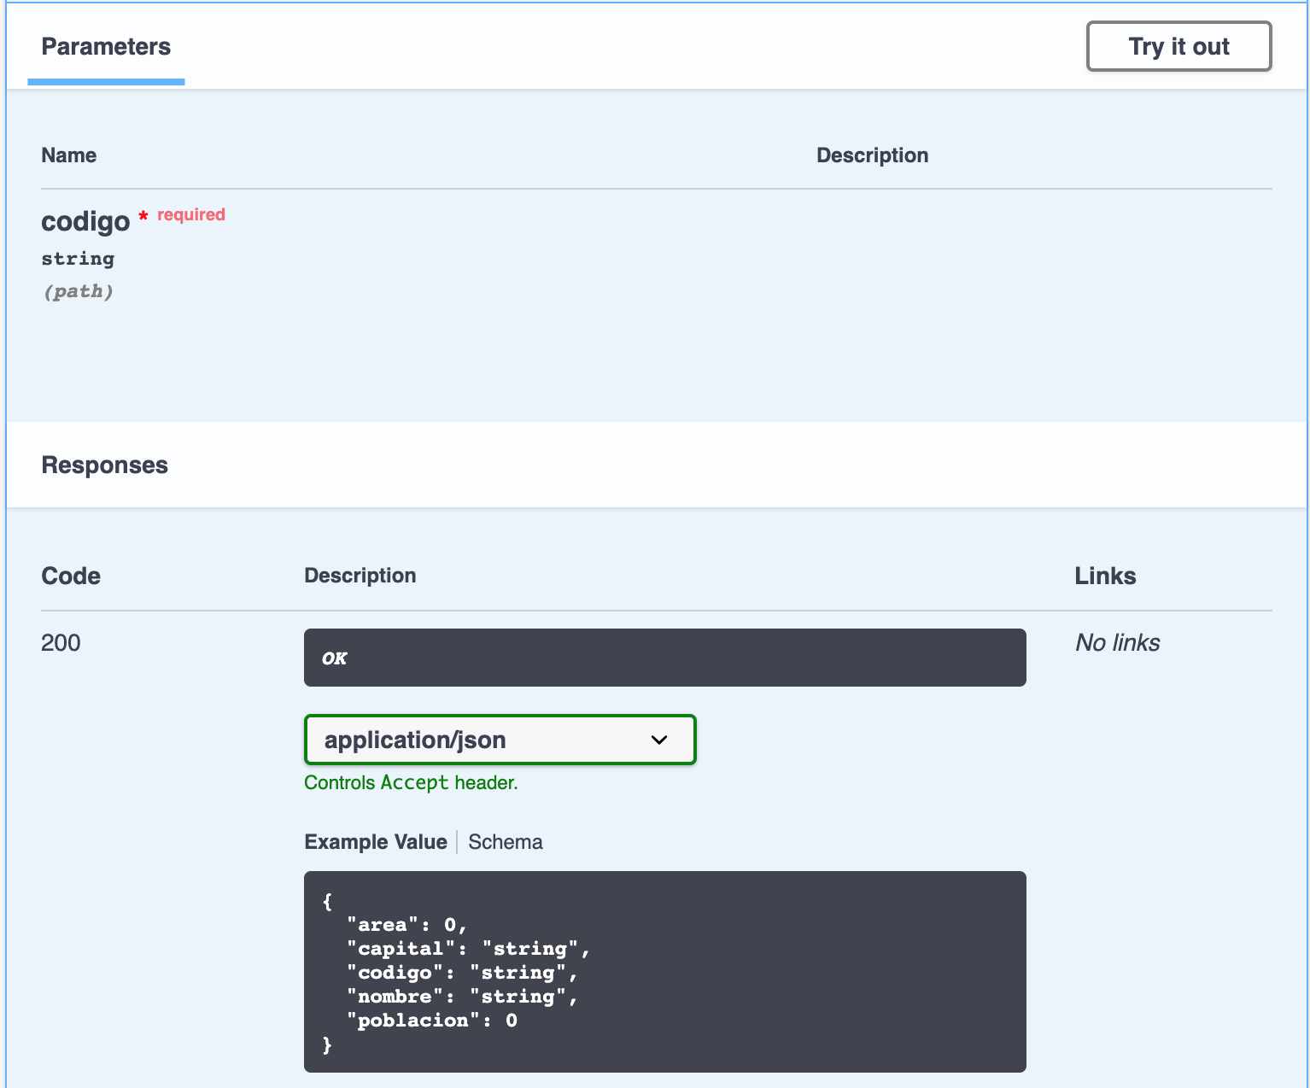Viewport: 1310px width, 1088px height.
Task: Click the string type label under codigo
Action: point(78,259)
